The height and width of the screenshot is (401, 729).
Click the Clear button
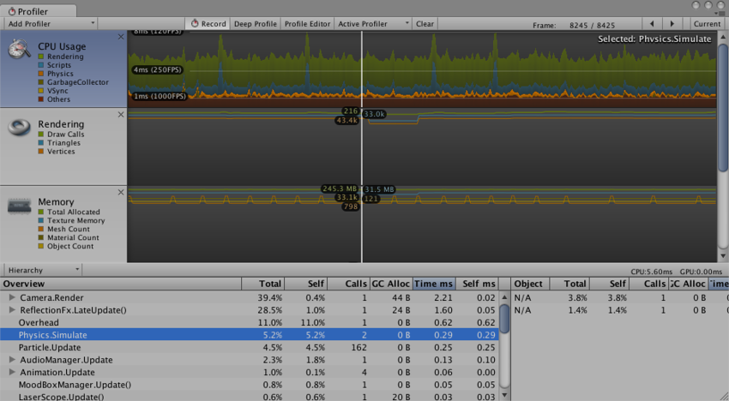[425, 24]
